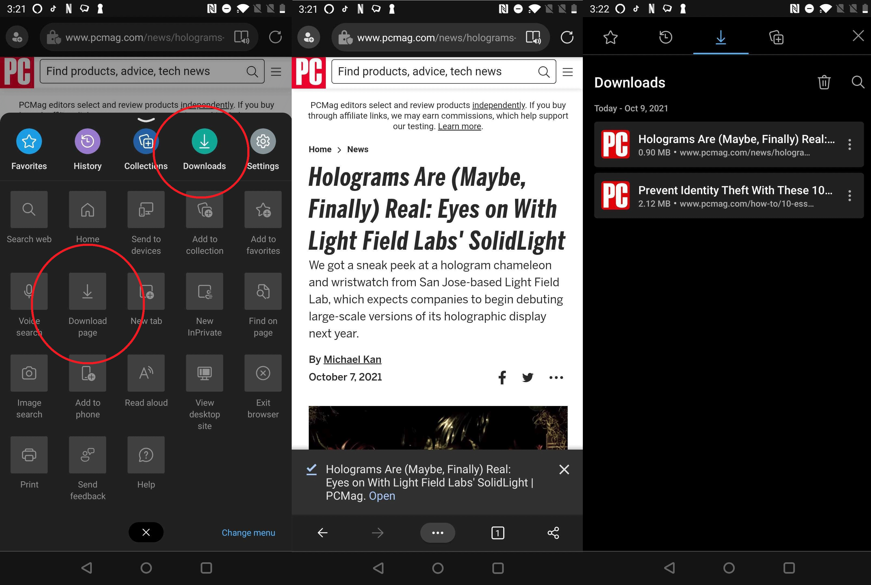871x585 pixels.
Task: Share article on Twitter
Action: pos(528,377)
